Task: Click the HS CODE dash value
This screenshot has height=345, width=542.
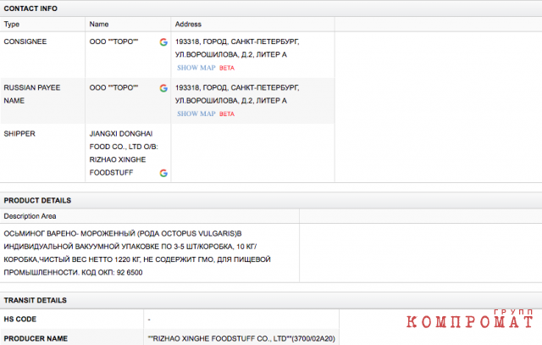Action: coord(149,320)
